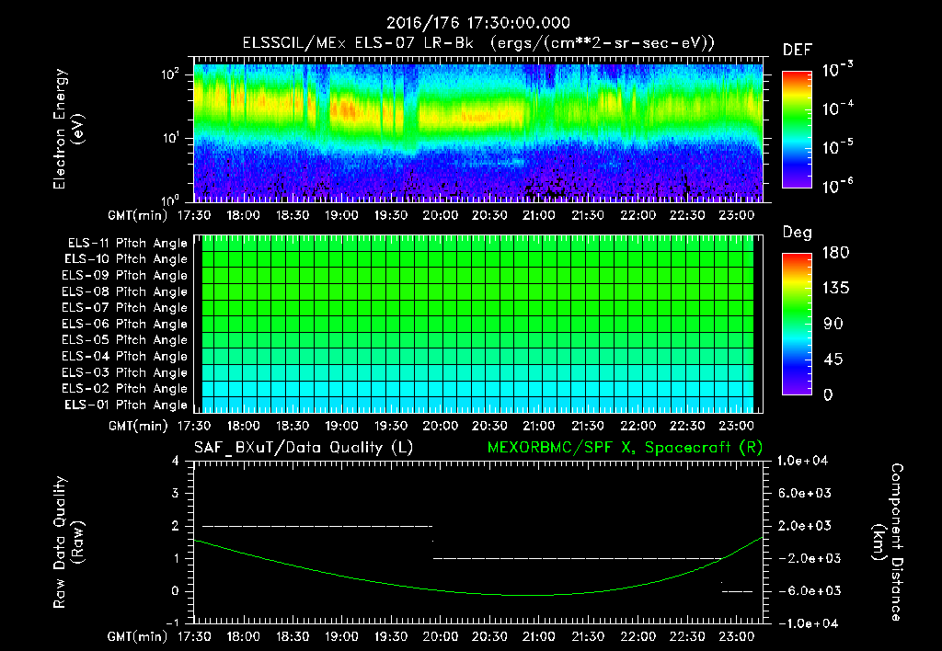
Task: Click the 20:00 tick under the spectrogram
Action: 440,214
